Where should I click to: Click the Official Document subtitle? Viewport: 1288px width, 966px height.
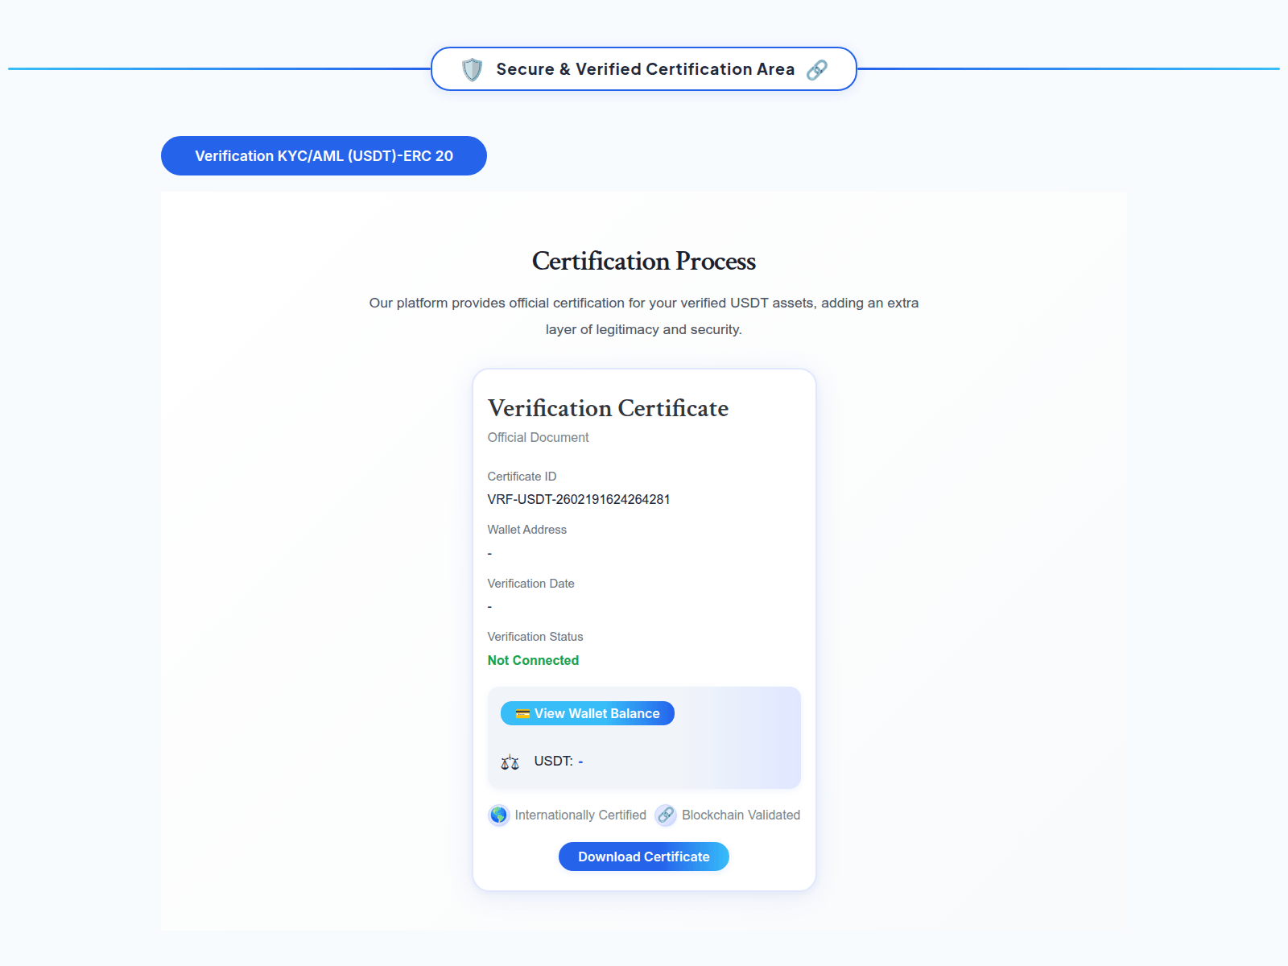[x=538, y=438]
